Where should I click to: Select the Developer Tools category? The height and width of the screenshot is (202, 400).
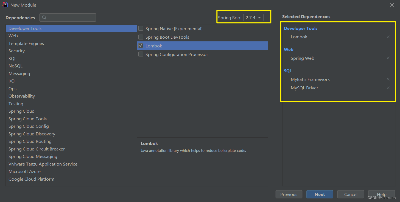pos(71,28)
